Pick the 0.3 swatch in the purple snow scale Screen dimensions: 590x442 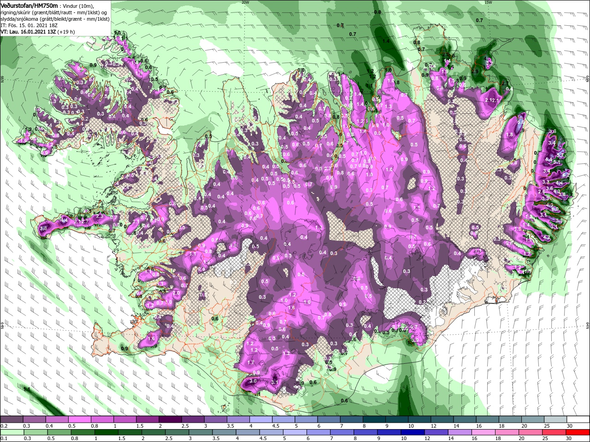(34, 419)
